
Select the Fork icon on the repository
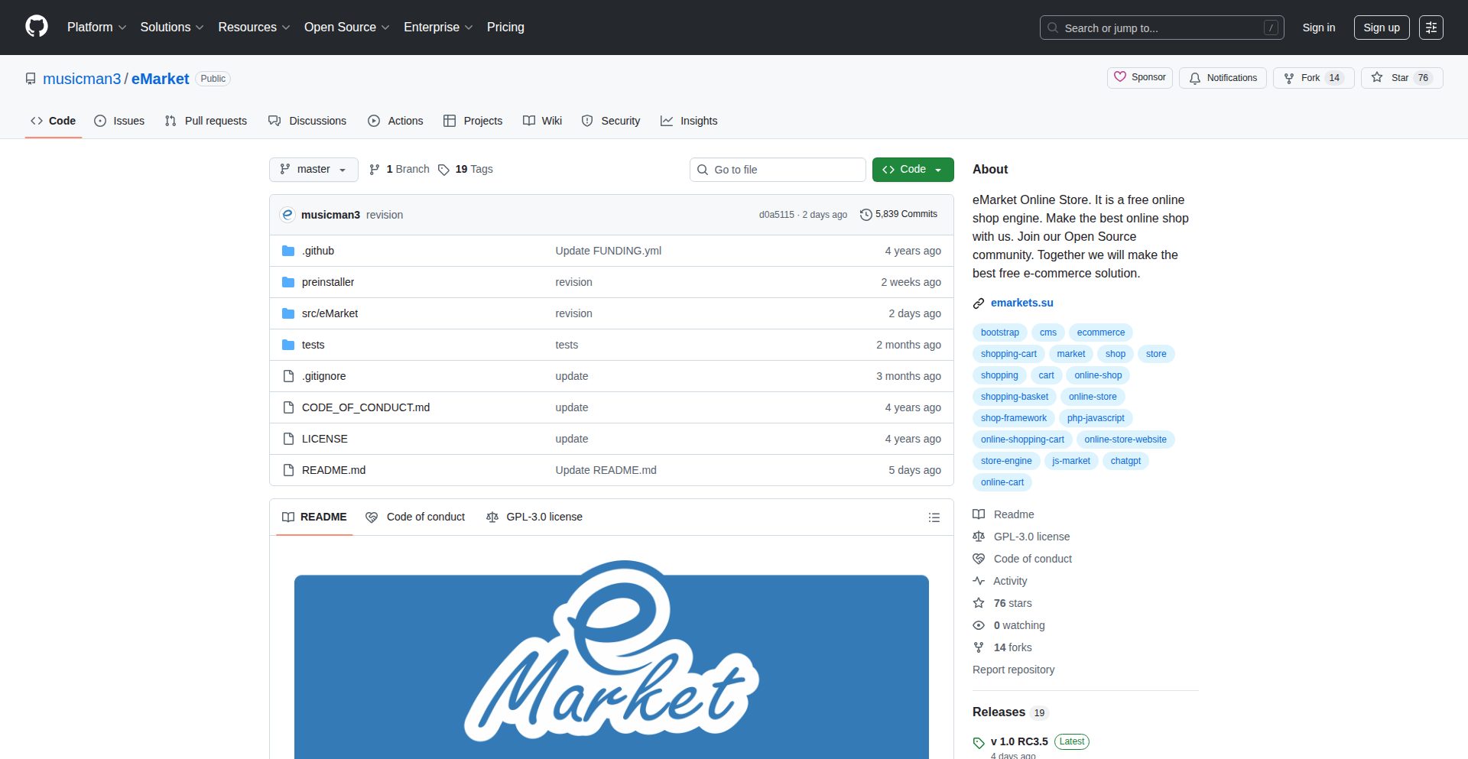click(x=1289, y=77)
